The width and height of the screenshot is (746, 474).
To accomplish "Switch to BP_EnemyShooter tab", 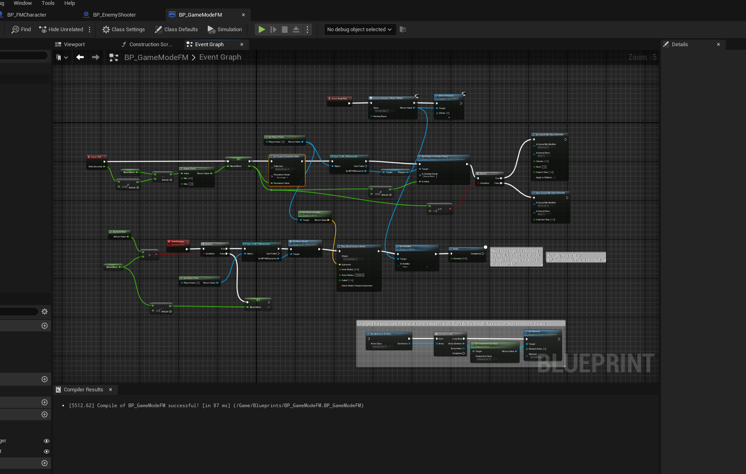I will point(114,15).
